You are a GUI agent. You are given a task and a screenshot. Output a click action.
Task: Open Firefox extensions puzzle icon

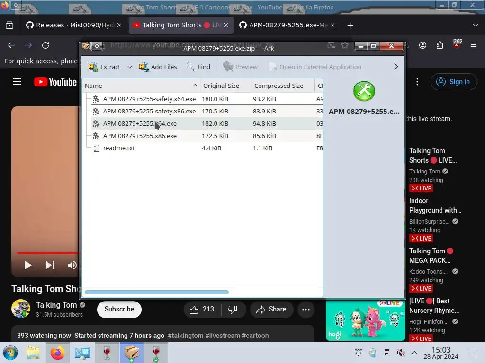point(440,45)
